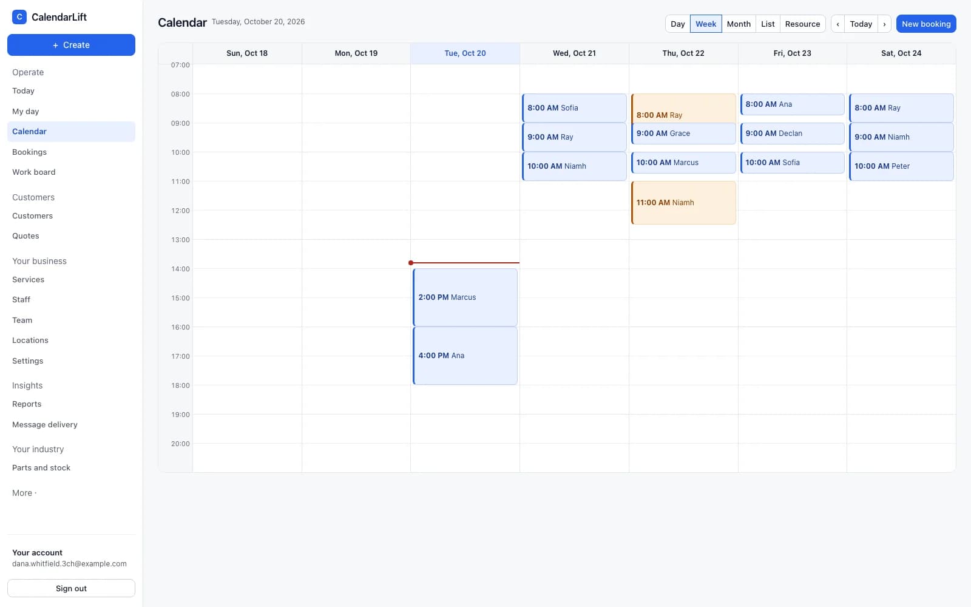Open Wednesday 8:00 AM Sofia booking
Screen dimensions: 971x607
coord(574,108)
